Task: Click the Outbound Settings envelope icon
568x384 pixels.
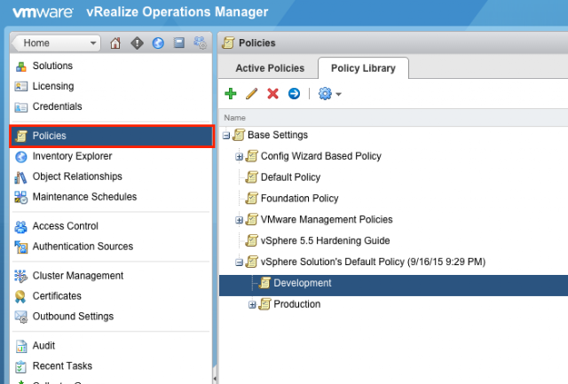Action: pyautogui.click(x=21, y=317)
